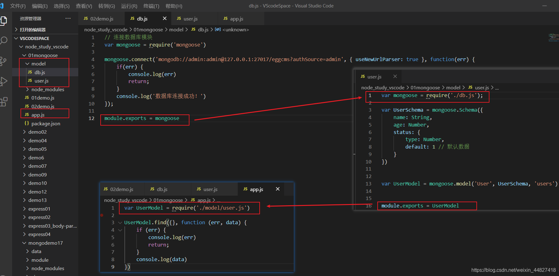Expand the demo09 folder
Viewport: 559px width, 276px height.
coord(24,175)
